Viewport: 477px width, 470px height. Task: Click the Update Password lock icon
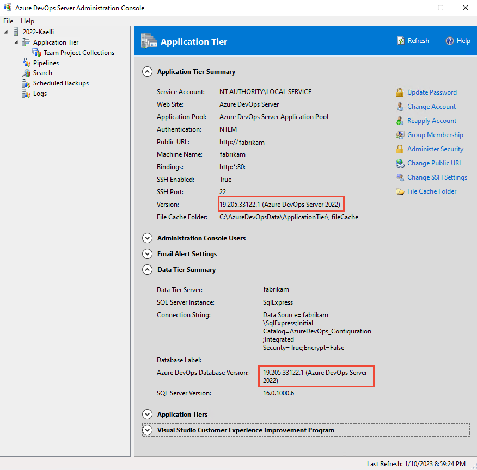[x=399, y=92]
